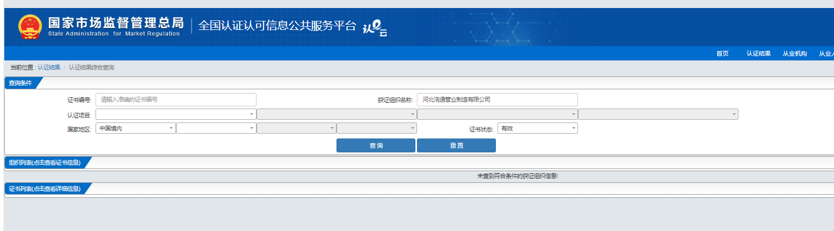
Task: Click the national emblem logo
Action: click(x=30, y=27)
